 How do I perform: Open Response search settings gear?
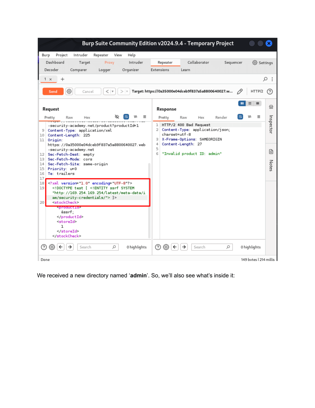(166, 247)
